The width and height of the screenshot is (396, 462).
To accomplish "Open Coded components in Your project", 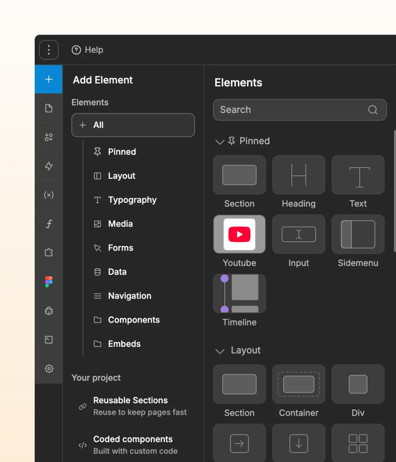I will tap(128, 445).
